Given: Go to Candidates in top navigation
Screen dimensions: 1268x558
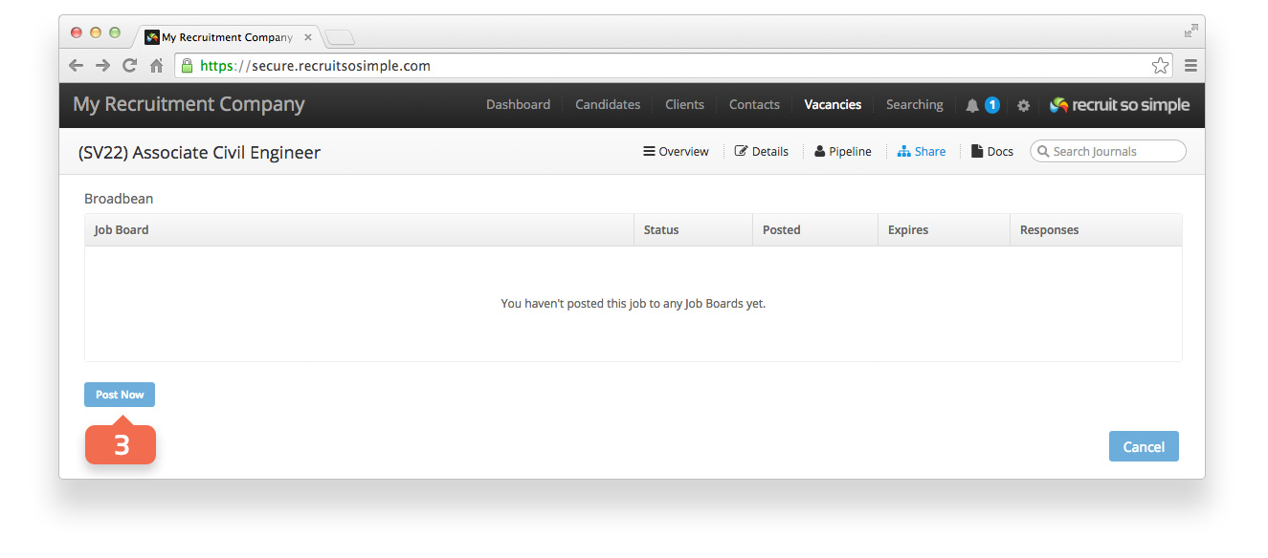Looking at the screenshot, I should pos(608,105).
